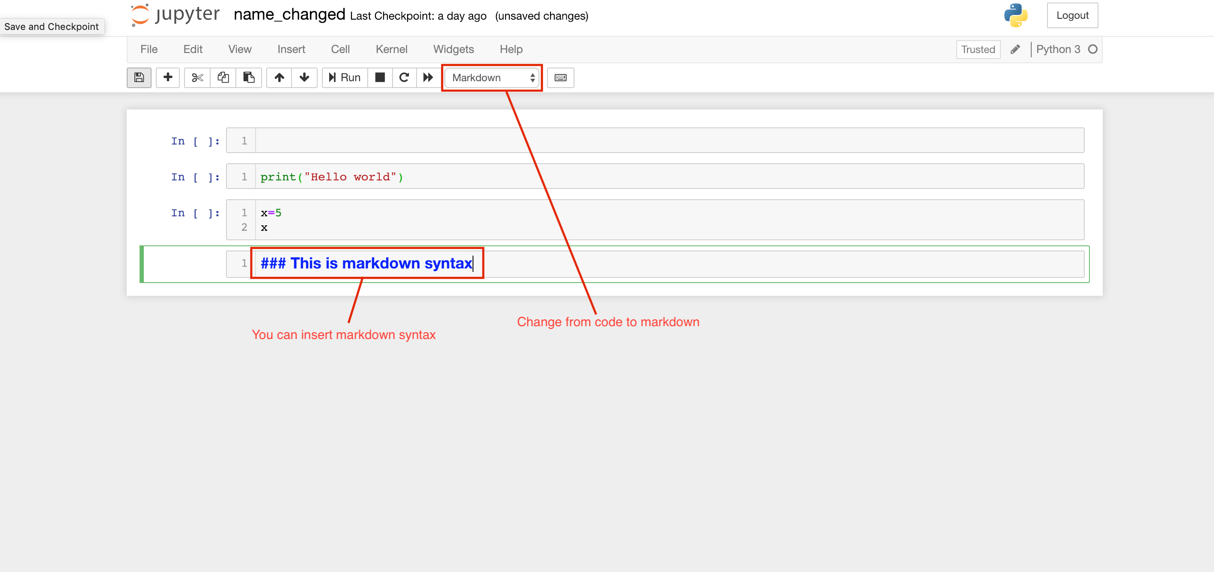1214x572 pixels.
Task: Click the Save icon in toolbar
Action: coord(139,77)
